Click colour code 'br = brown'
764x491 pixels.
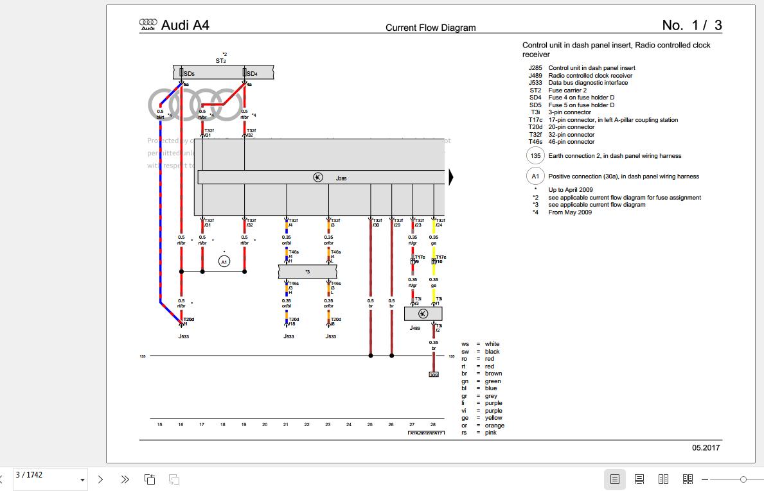click(482, 374)
